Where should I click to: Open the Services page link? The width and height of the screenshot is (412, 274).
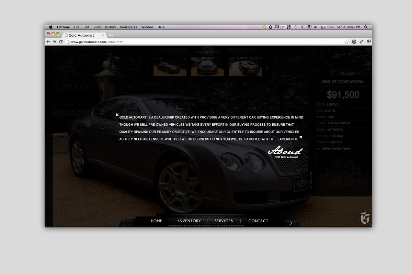[224, 221]
